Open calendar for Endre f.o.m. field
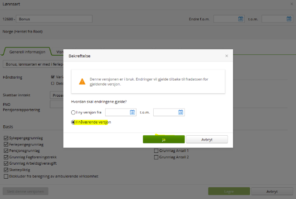 pos(241,19)
